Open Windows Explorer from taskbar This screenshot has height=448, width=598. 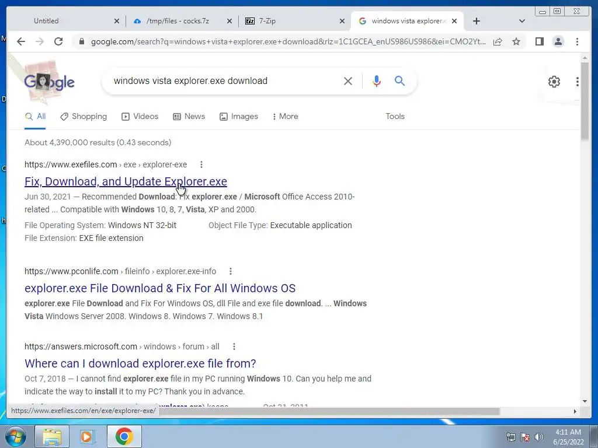pyautogui.click(x=52, y=436)
